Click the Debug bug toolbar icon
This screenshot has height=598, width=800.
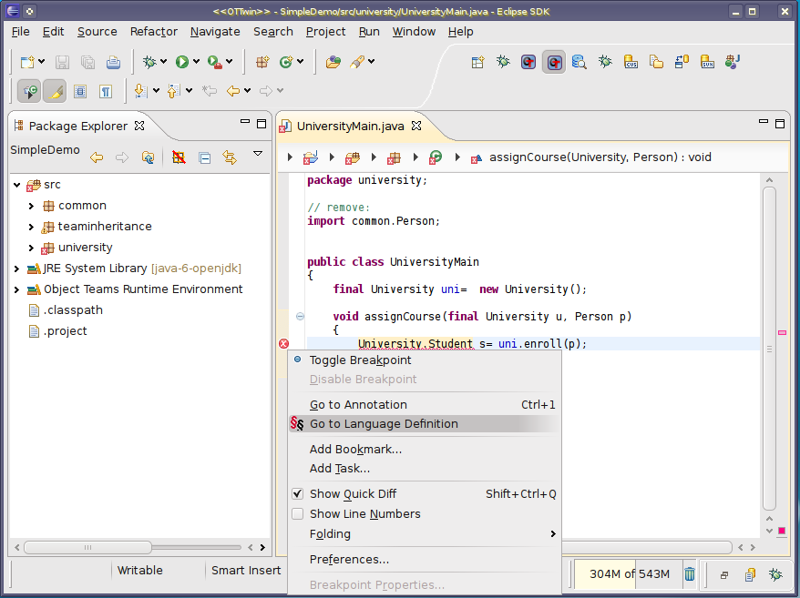(x=149, y=62)
